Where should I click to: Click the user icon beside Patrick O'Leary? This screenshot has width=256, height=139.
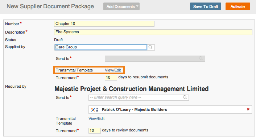point(97,109)
